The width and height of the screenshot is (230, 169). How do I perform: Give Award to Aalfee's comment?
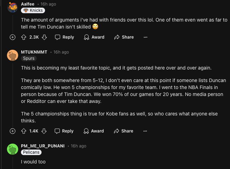(x=94, y=37)
